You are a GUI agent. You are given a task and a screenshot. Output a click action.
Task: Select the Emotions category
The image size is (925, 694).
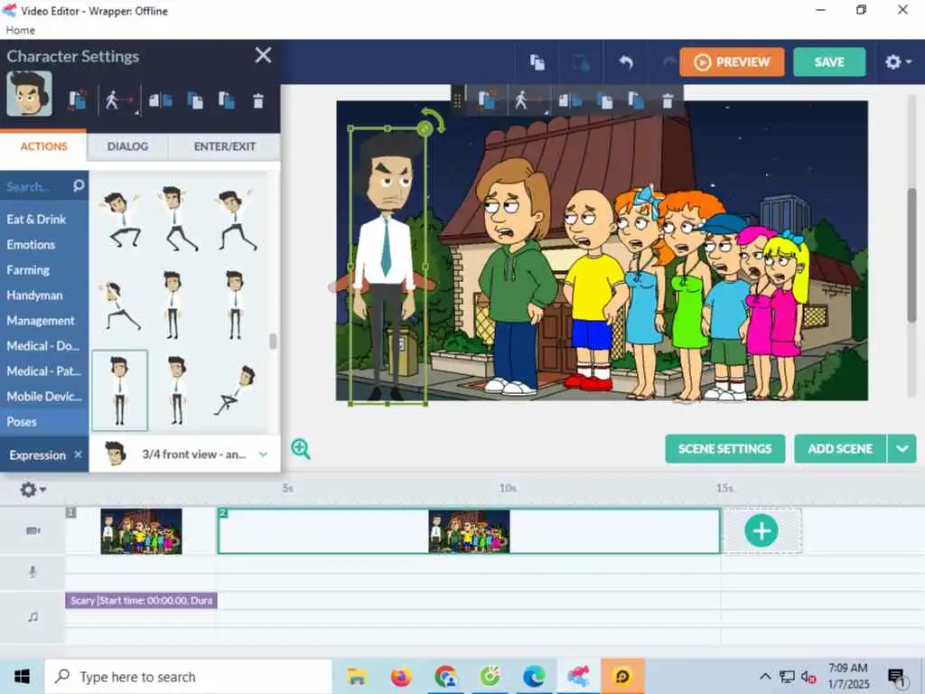click(31, 244)
